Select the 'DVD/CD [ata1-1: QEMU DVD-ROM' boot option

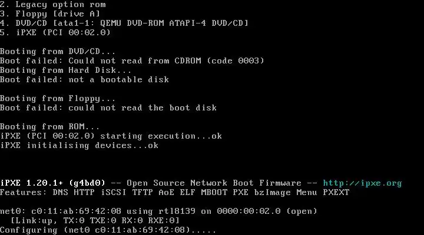coord(124,23)
